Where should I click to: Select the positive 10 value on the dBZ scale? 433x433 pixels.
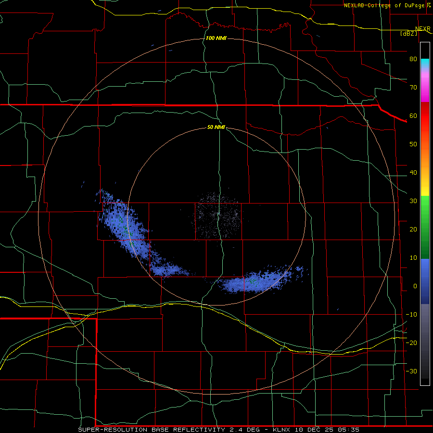pyautogui.click(x=413, y=258)
